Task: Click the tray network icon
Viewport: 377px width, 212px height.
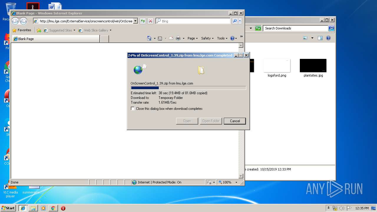Action: click(x=335, y=208)
